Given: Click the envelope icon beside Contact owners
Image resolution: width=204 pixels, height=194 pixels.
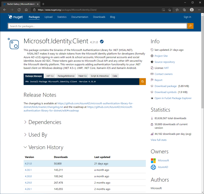Looking at the screenshot, I should tap(152, 74).
